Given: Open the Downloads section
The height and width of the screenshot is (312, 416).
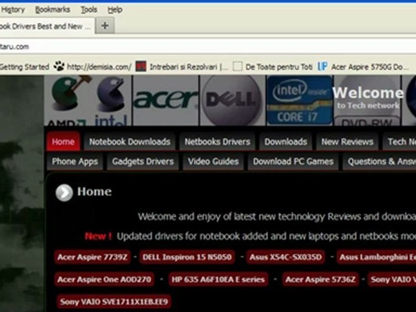Looking at the screenshot, I should tap(286, 142).
